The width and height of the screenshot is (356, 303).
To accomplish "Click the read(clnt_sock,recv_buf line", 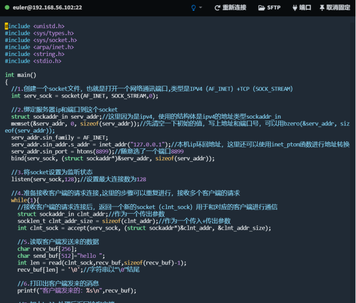I will click(x=102, y=263).
